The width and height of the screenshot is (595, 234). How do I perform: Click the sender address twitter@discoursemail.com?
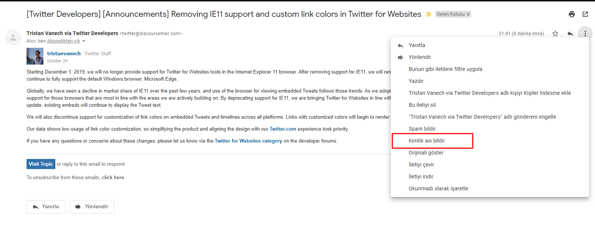coord(151,34)
